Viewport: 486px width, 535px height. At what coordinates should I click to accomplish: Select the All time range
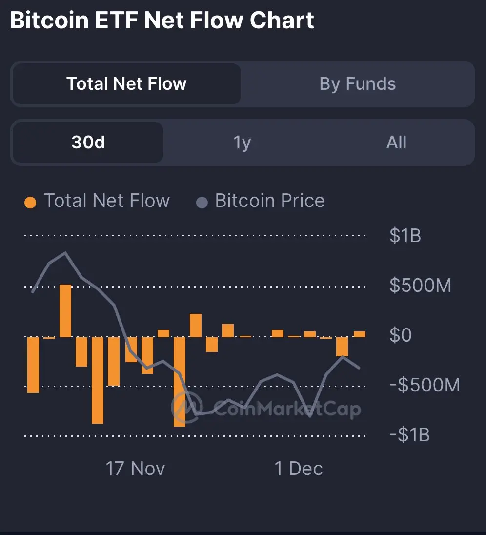point(396,143)
